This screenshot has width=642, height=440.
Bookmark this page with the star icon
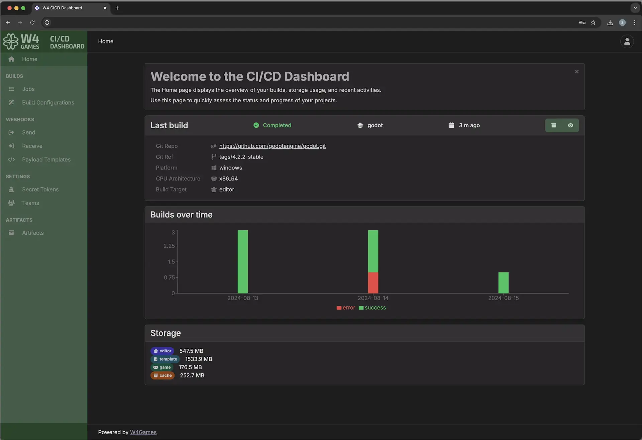[593, 22]
